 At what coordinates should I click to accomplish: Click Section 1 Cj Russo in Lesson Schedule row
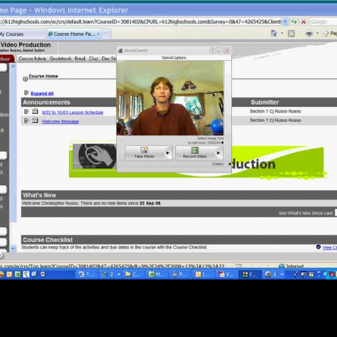click(275, 111)
